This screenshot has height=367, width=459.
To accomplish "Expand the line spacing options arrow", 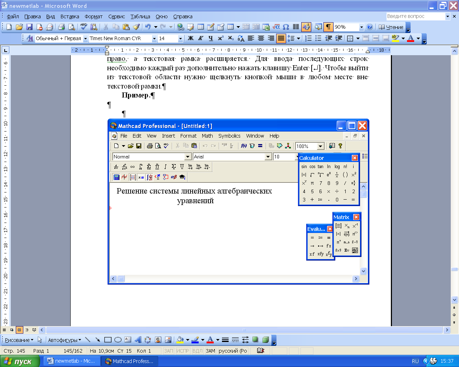I will [298, 38].
